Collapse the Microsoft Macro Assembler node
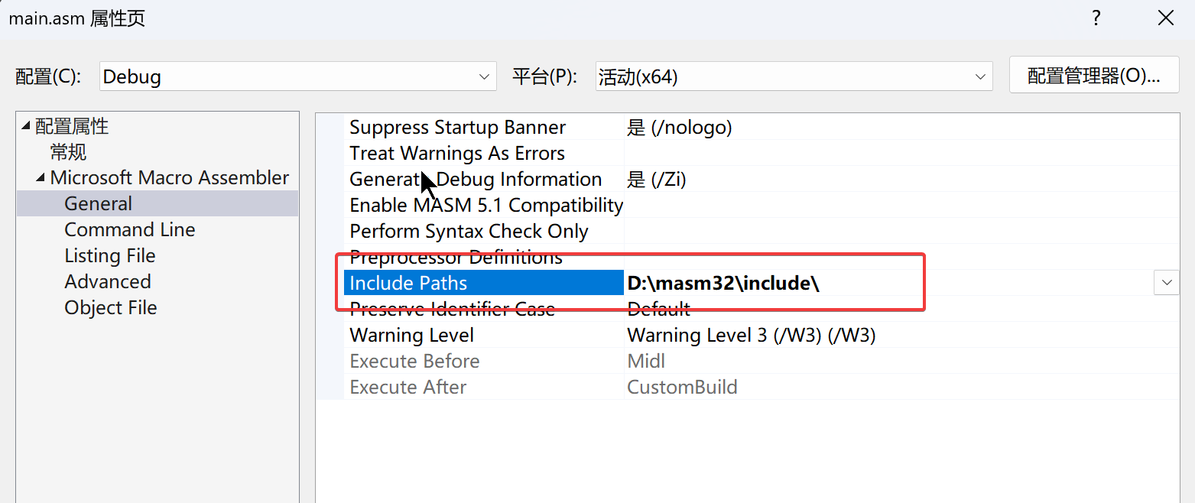Viewport: 1195px width, 503px height. 41,178
